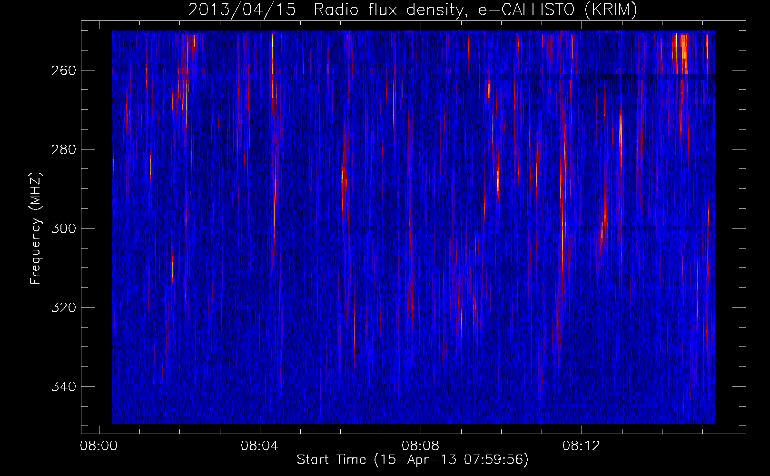Click the 'Start Time (15-Apr-13 07:59:56)' label

coord(413,460)
